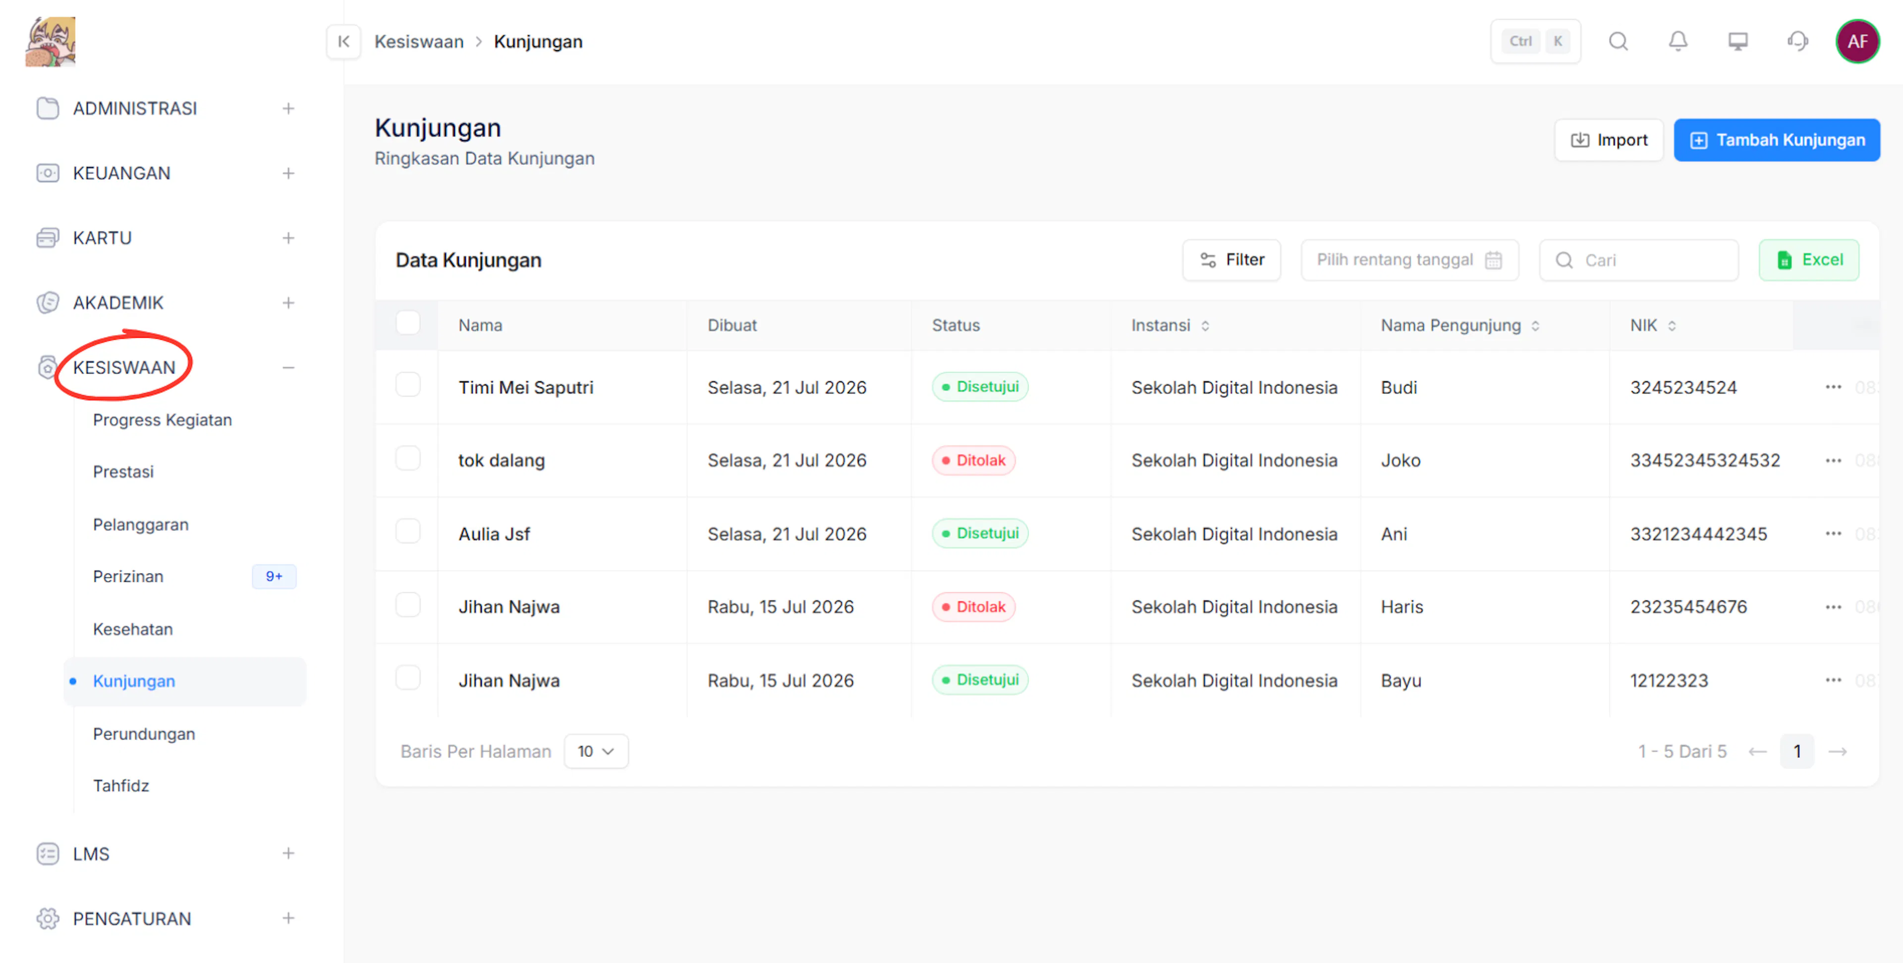Tick the select-all checkbox in table header
This screenshot has height=963, width=1903.
click(408, 323)
